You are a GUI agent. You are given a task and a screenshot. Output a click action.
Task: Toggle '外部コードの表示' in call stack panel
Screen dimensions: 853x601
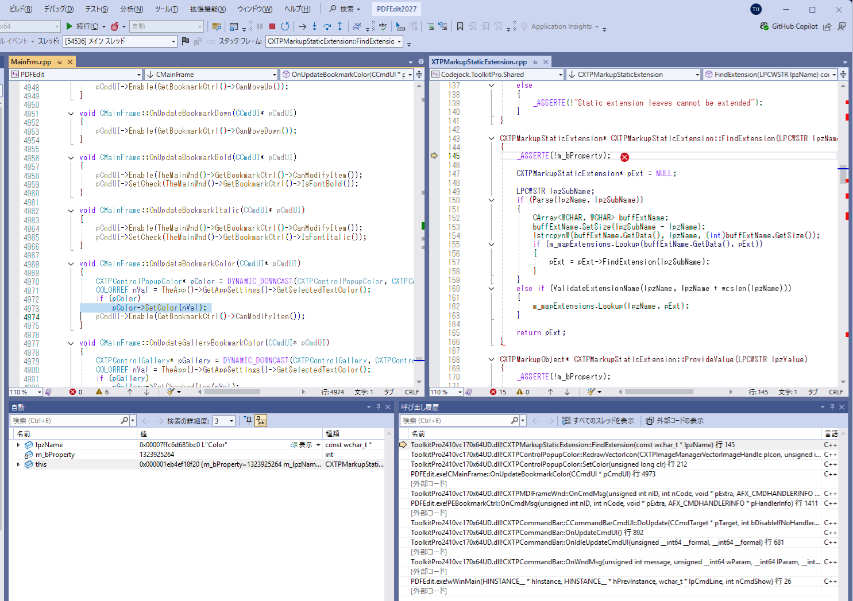click(x=674, y=421)
